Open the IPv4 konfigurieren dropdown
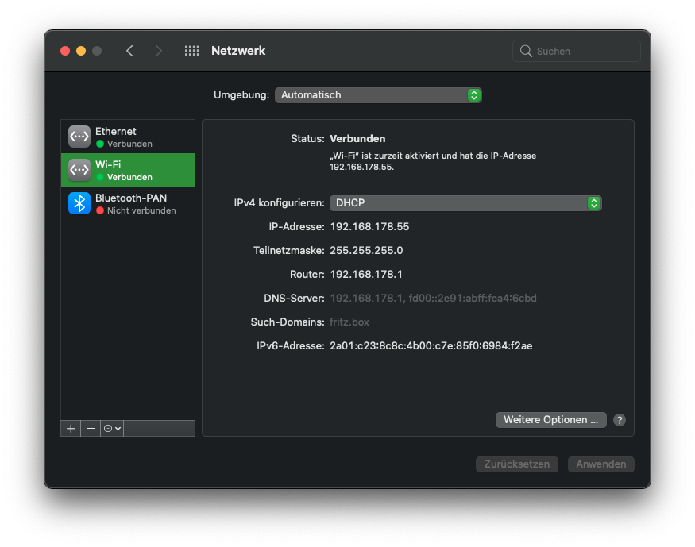695x547 pixels. click(465, 203)
